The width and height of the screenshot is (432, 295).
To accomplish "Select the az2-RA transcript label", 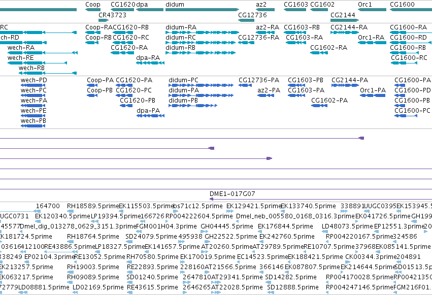I will pyautogui.click(x=268, y=27).
